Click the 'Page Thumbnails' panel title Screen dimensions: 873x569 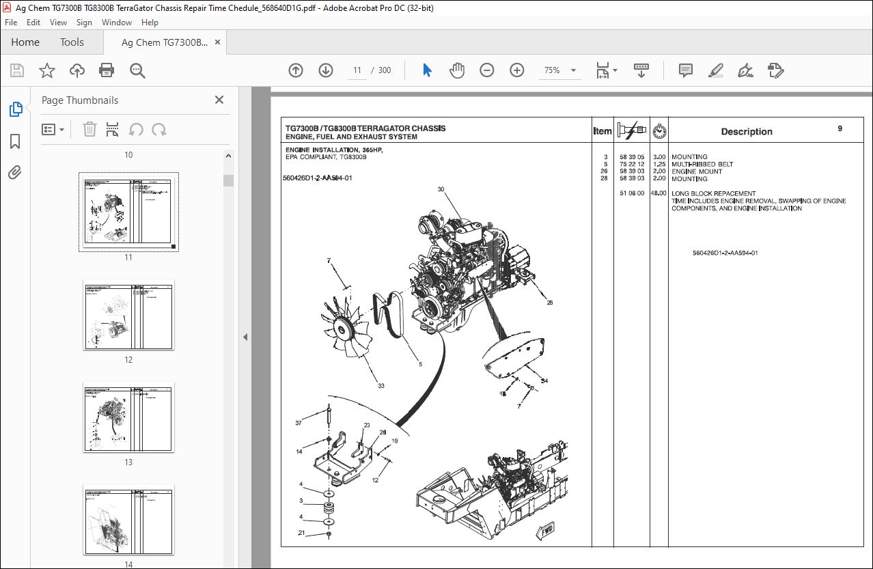(80, 100)
